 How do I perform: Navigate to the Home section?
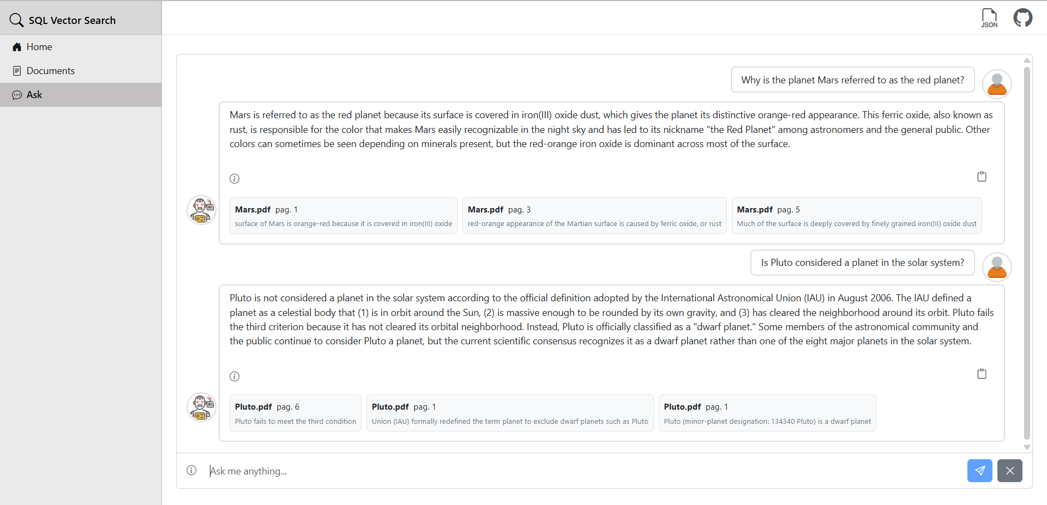coord(39,47)
